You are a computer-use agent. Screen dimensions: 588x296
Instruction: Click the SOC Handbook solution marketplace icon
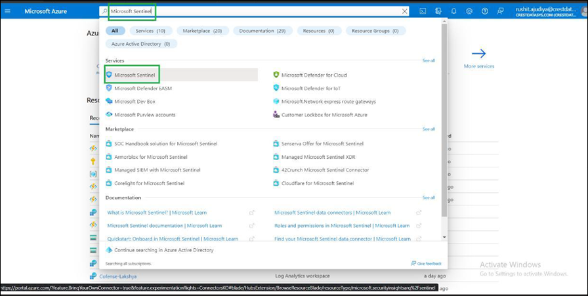click(109, 143)
